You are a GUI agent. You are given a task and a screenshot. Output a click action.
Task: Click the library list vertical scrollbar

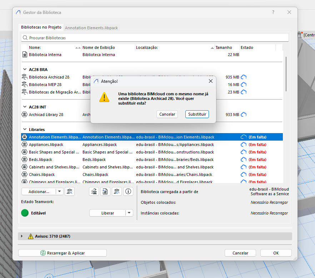286,74
